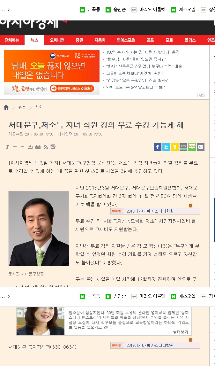Share article to Band

183,147
